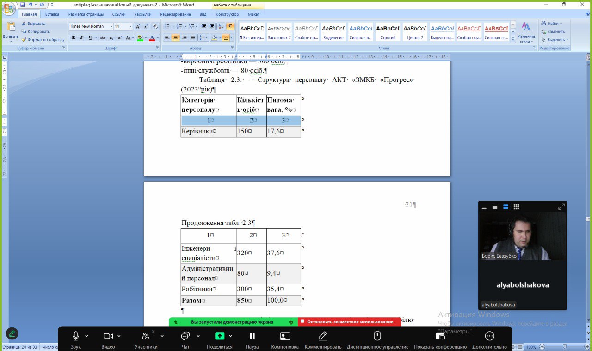The width and height of the screenshot is (592, 351).
Task: Click Show Conference (Показать конференцию)
Action: point(440,339)
